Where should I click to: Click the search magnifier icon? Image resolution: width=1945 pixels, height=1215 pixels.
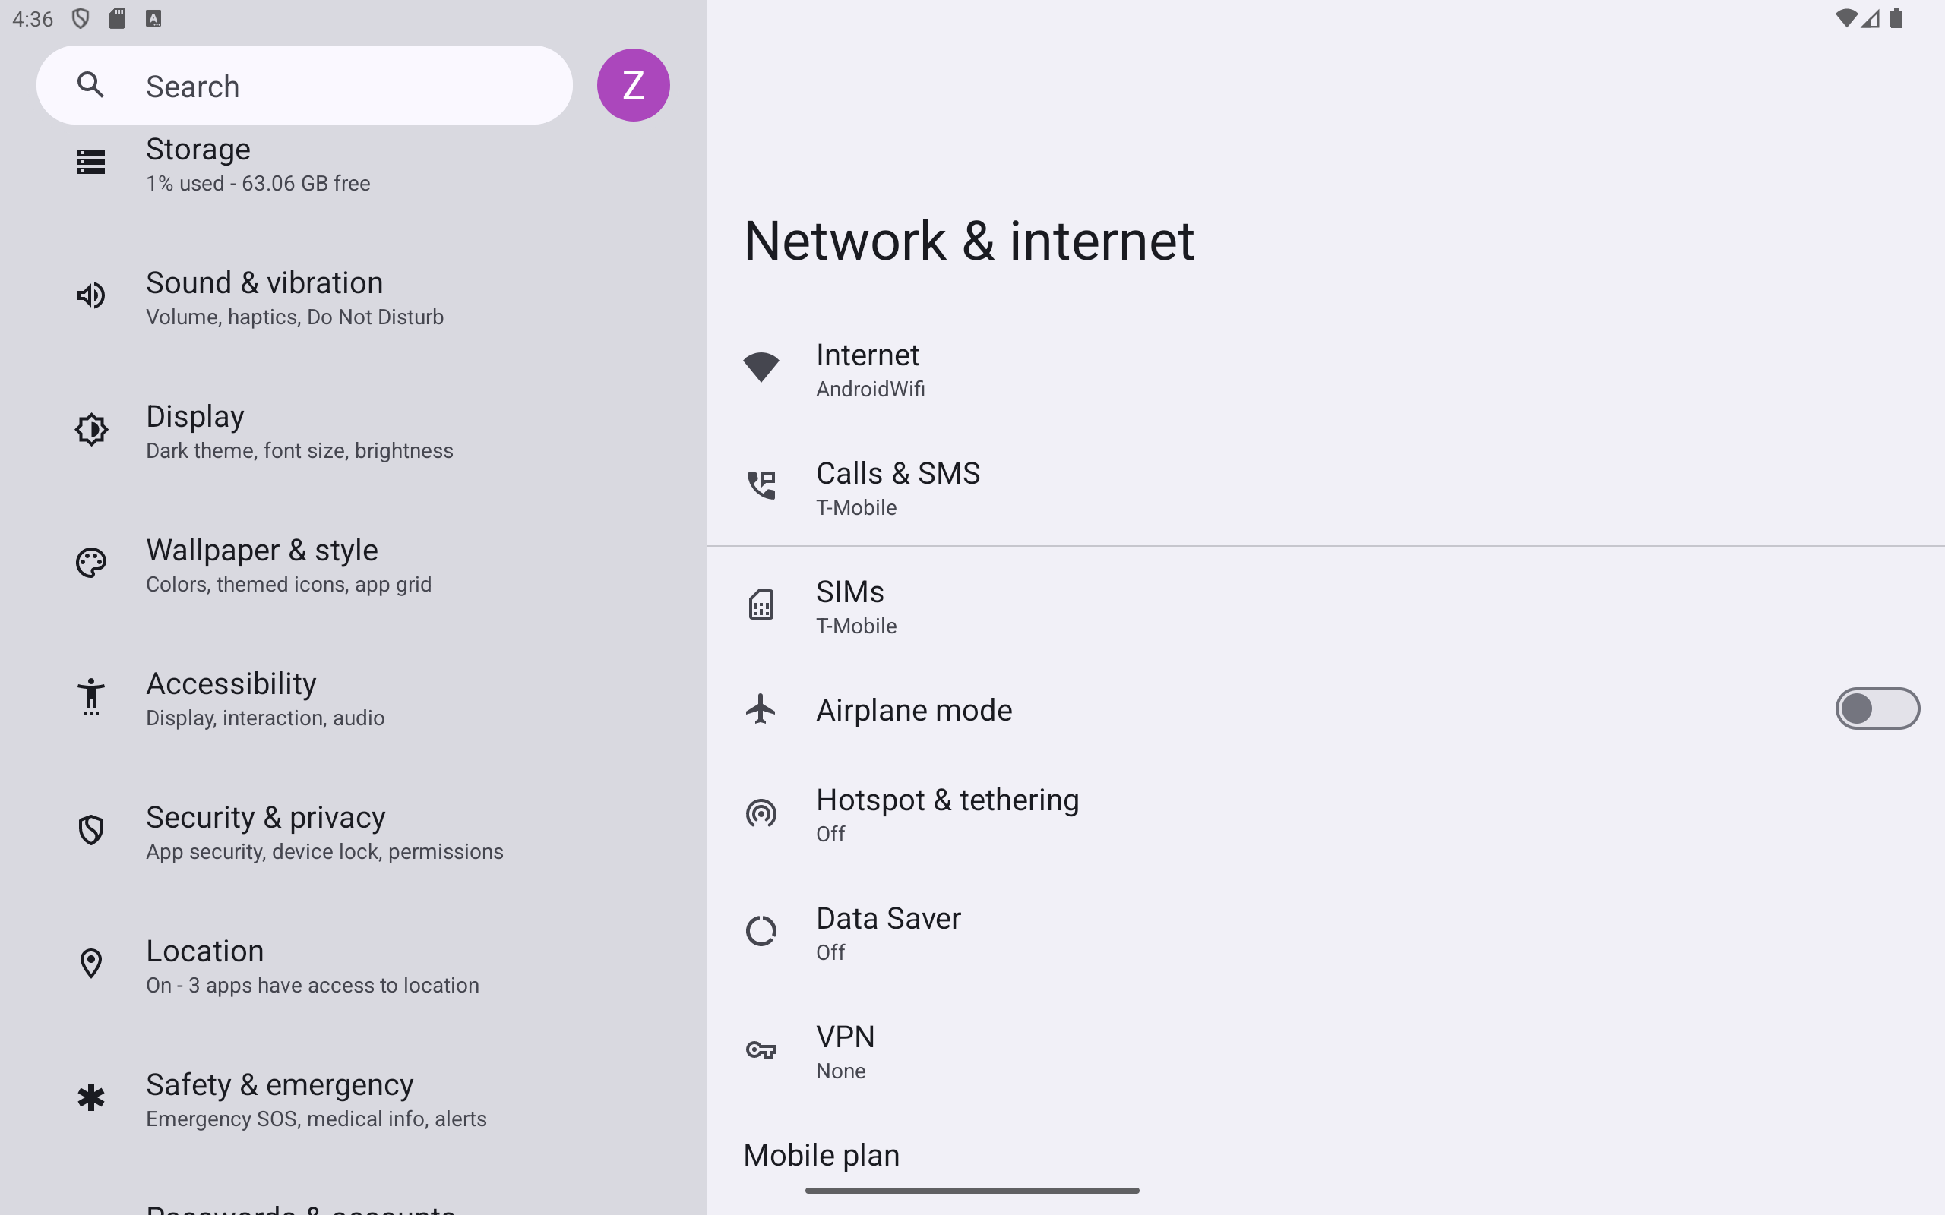click(91, 84)
